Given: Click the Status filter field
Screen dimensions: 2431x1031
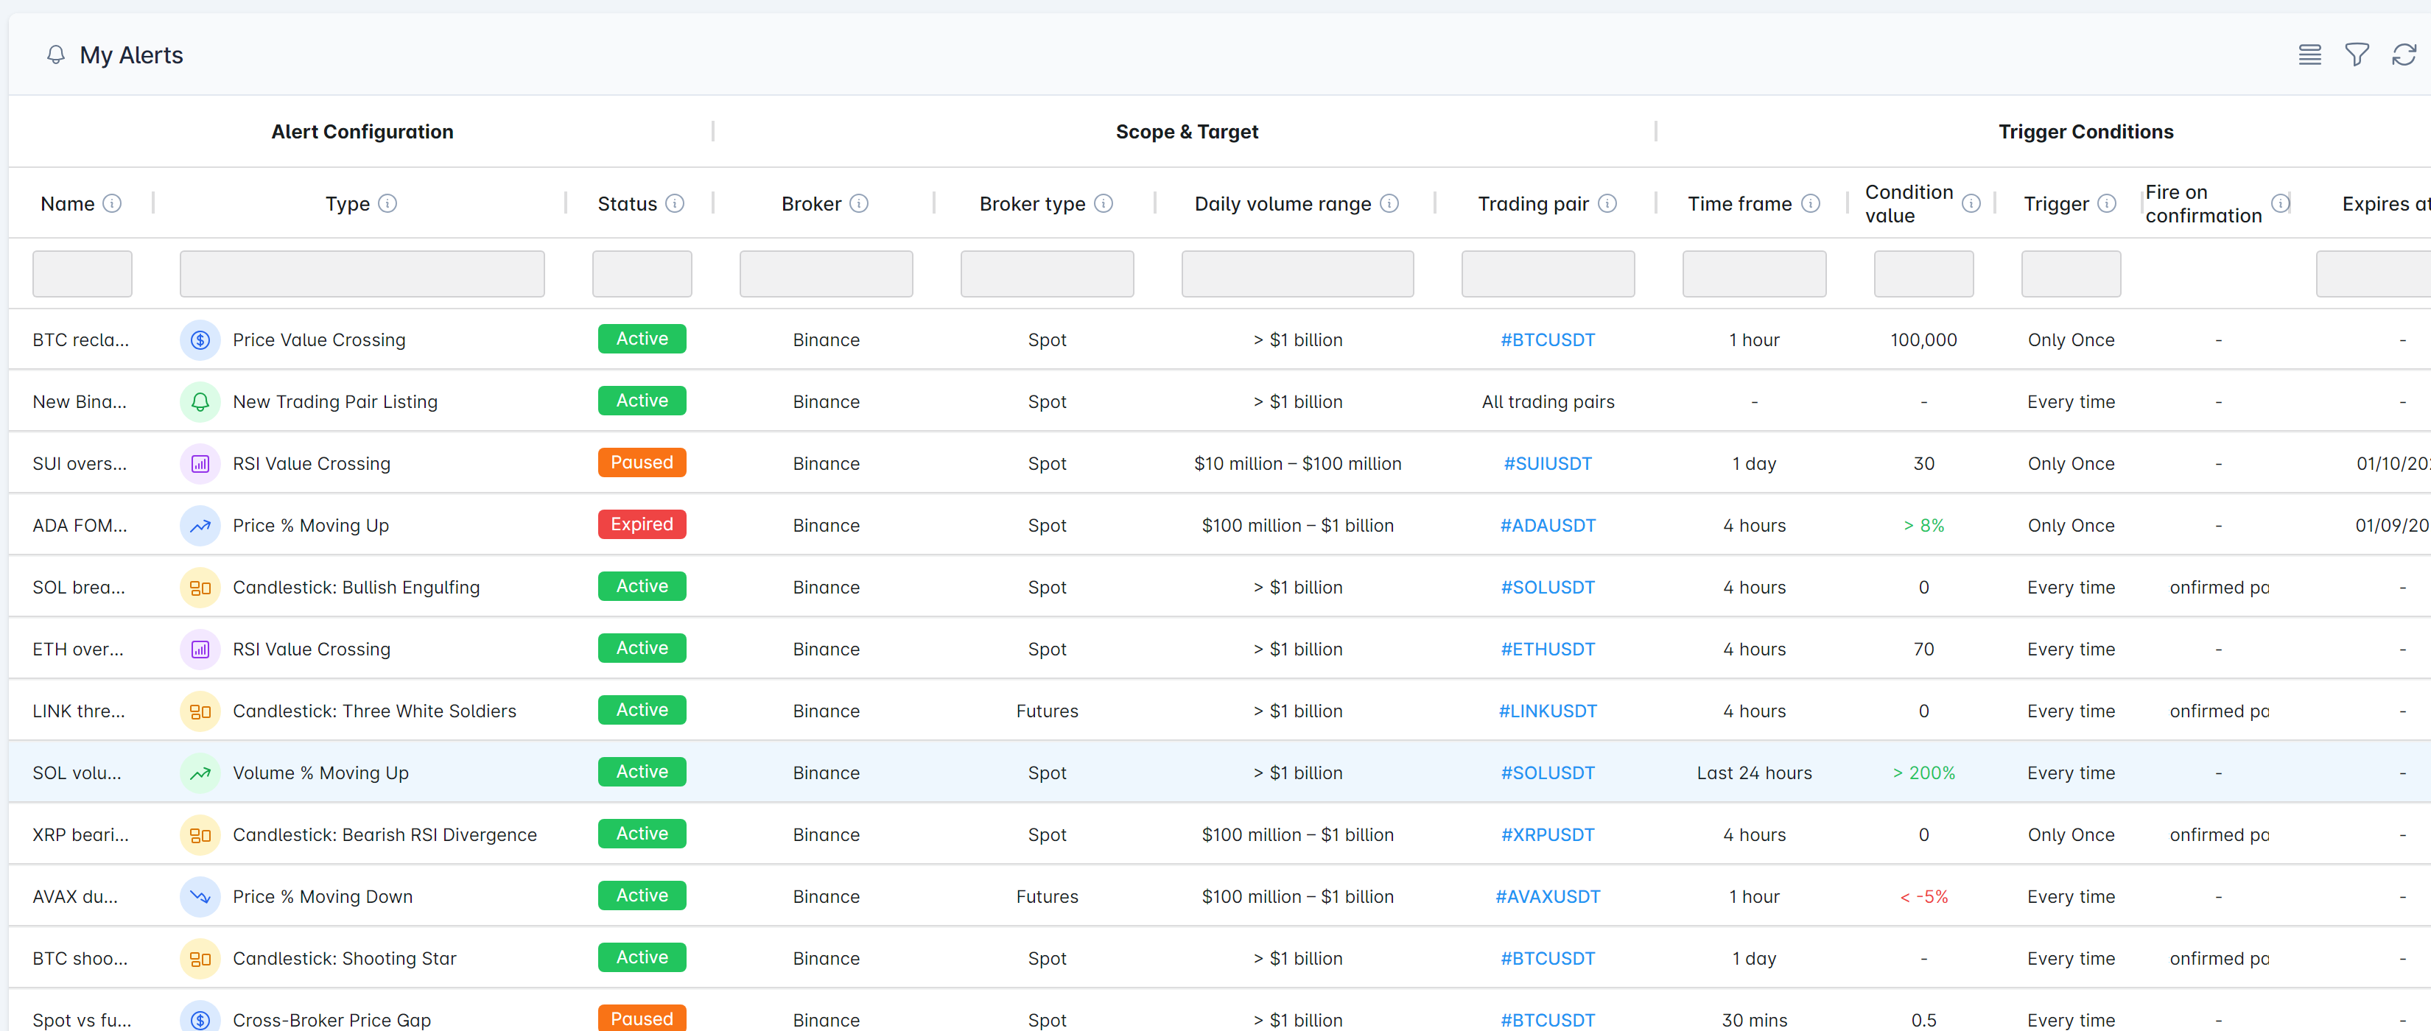Looking at the screenshot, I should click(x=642, y=273).
